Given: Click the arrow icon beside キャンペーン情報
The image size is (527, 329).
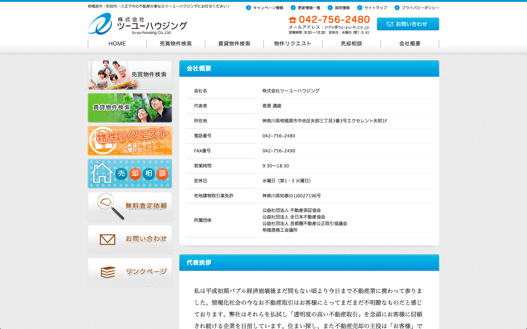Looking at the screenshot, I should click(248, 8).
